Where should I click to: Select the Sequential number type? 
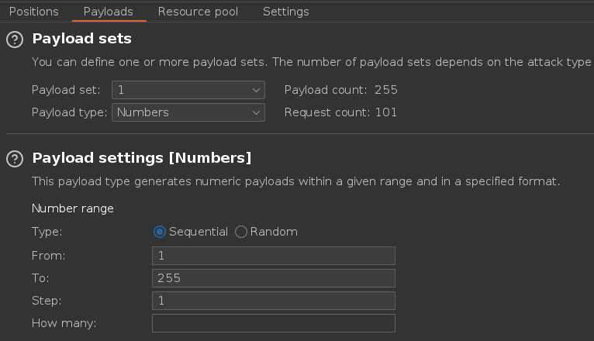[x=161, y=232]
